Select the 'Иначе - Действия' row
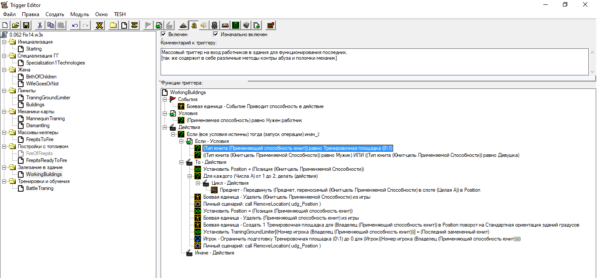The image size is (597, 278). click(214, 253)
